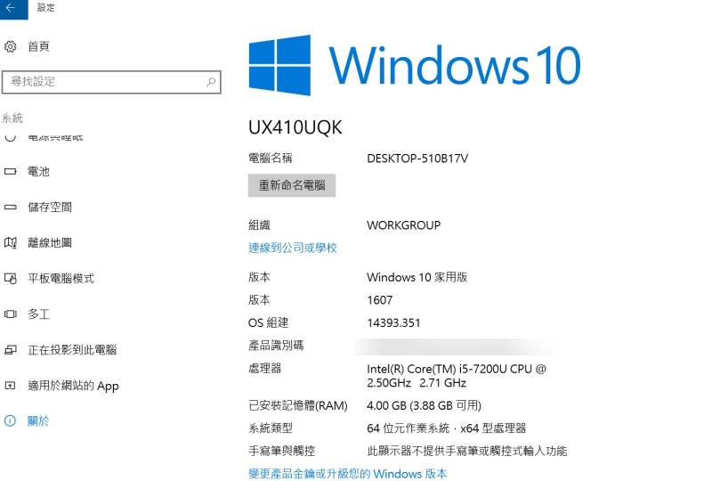Click the 重新命名電腦 rename button
712x481 pixels.
(x=292, y=185)
